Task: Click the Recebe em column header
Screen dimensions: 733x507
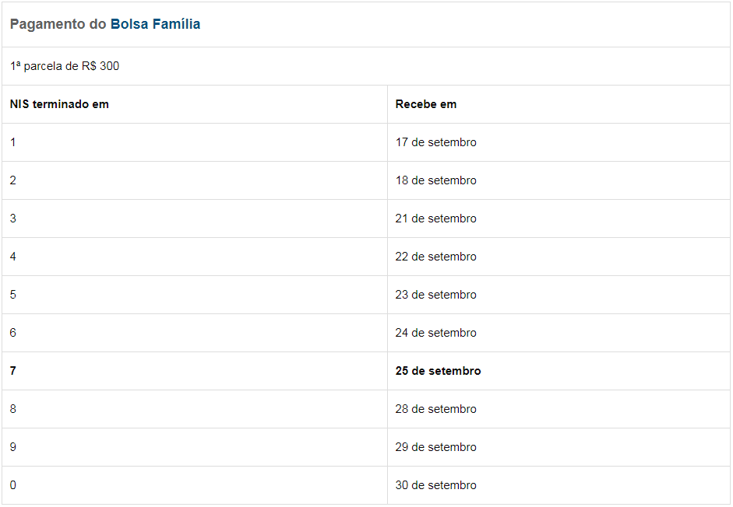Action: pyautogui.click(x=559, y=104)
